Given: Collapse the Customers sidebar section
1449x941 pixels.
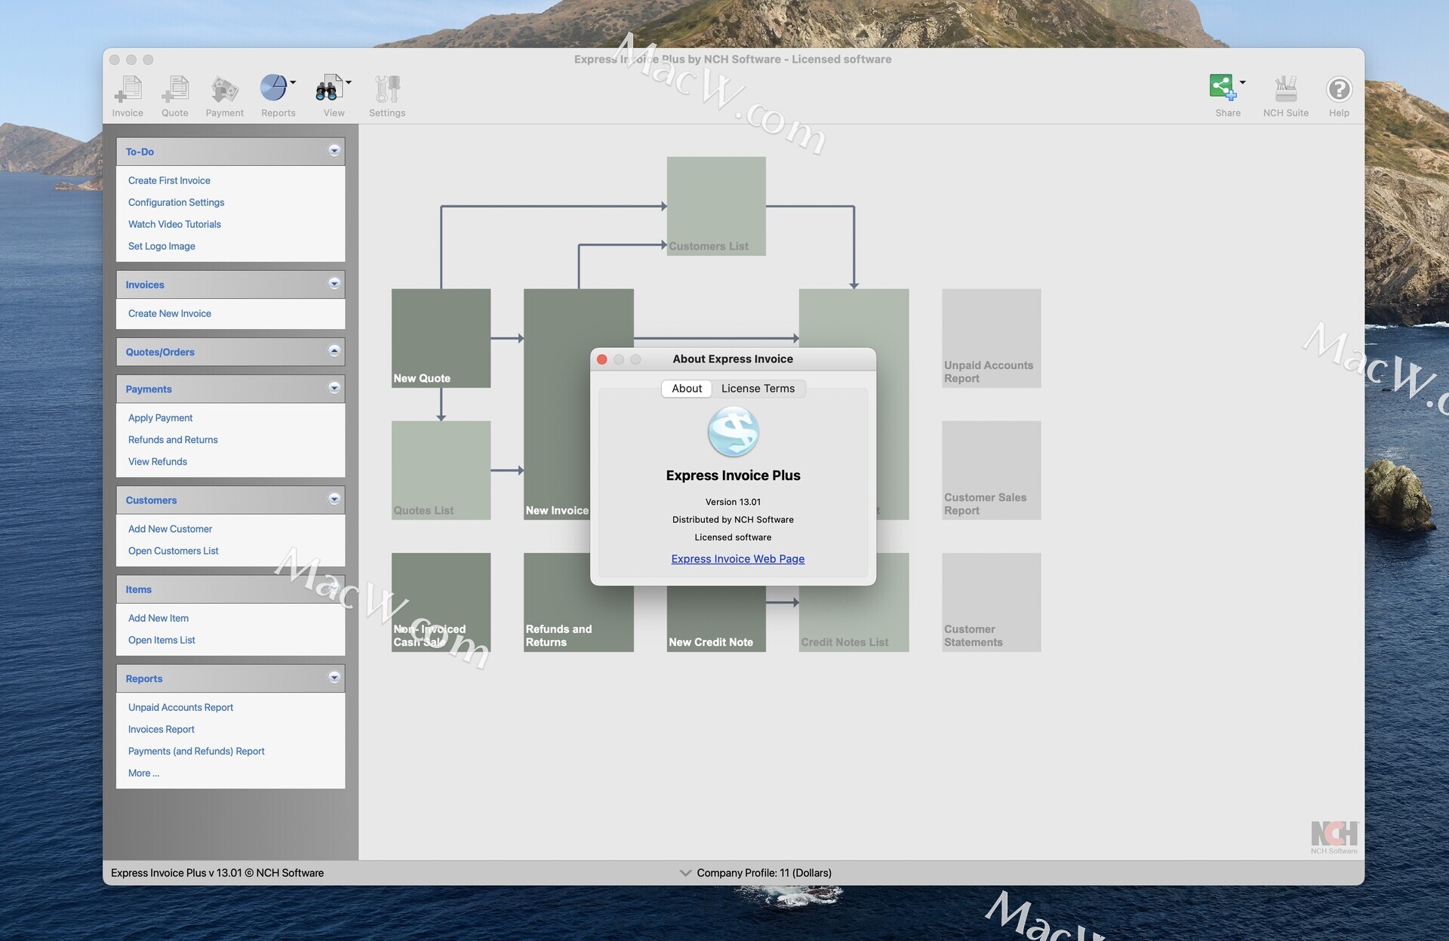Looking at the screenshot, I should (x=334, y=499).
